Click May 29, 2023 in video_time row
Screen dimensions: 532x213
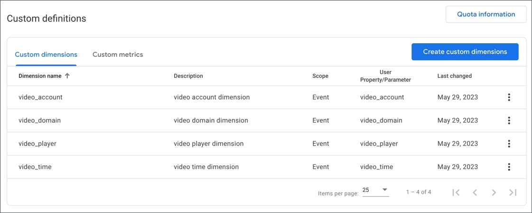point(457,167)
